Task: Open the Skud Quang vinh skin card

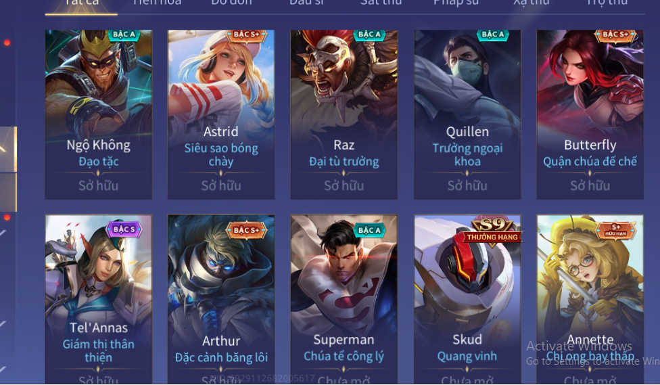Action: (x=467, y=299)
